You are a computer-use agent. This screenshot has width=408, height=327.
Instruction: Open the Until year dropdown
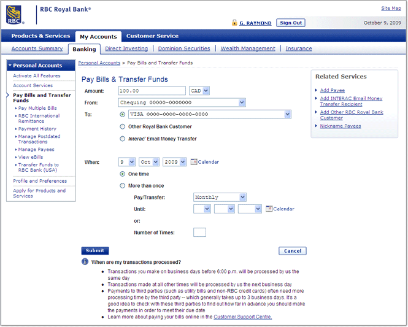coord(250,209)
